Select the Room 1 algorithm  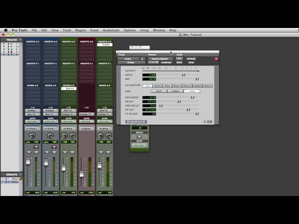177,86
